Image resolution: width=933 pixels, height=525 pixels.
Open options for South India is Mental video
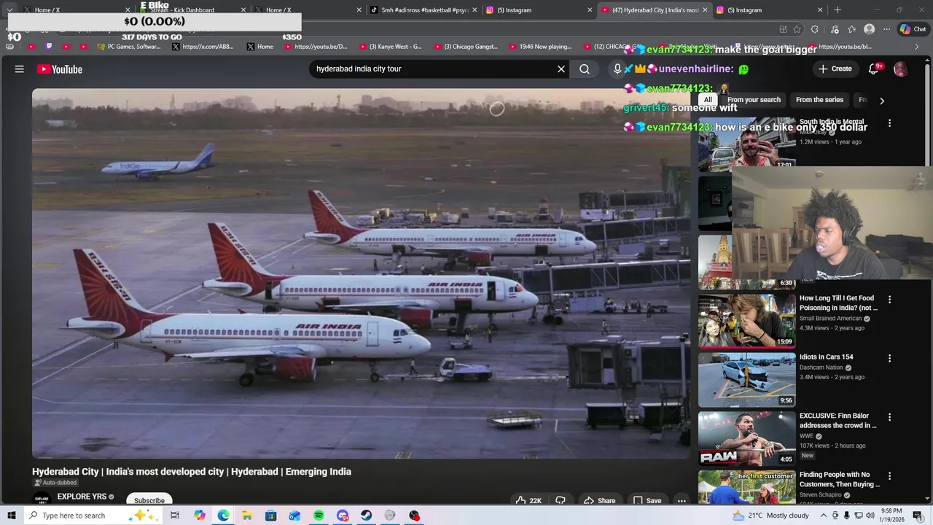click(x=889, y=123)
